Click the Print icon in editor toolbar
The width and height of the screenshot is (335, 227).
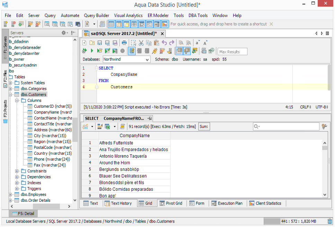point(124,43)
